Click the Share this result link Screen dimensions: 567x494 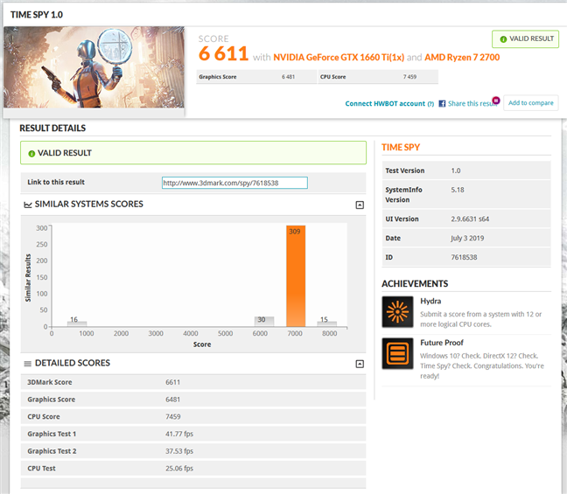point(472,104)
